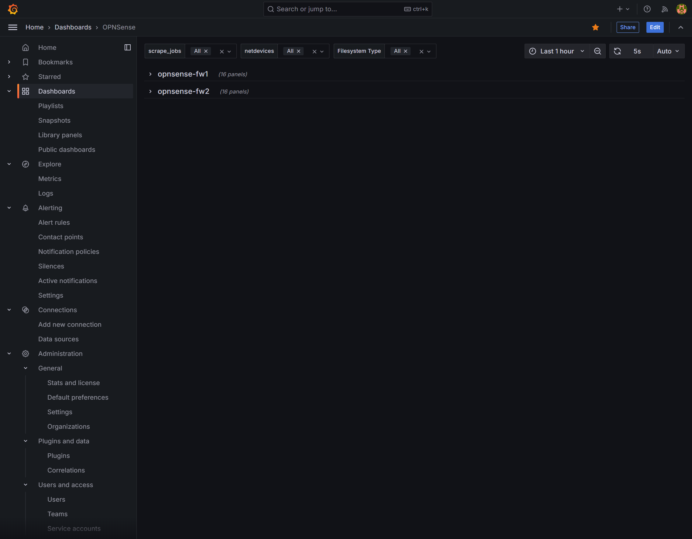This screenshot has height=539, width=692.
Task: Open Stats and license page
Action: 74,383
